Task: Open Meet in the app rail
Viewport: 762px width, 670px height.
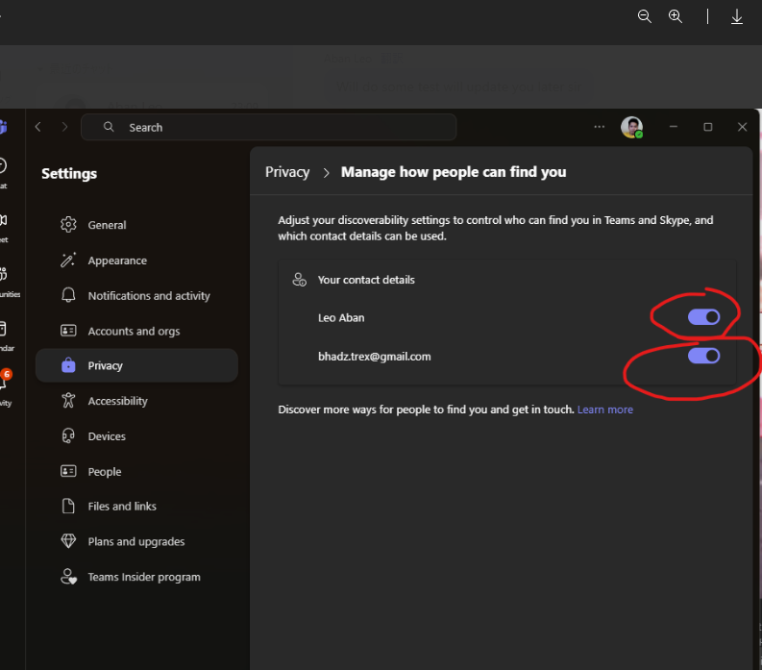Action: coord(4,227)
